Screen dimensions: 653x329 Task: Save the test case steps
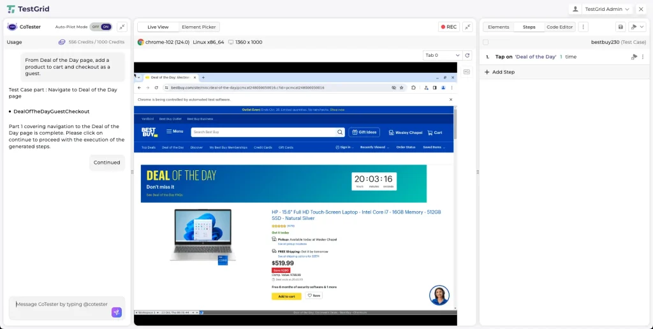tap(620, 27)
